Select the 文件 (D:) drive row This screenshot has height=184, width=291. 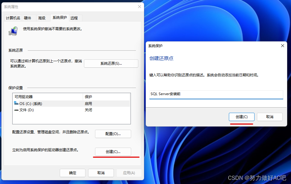[x=71, y=110]
